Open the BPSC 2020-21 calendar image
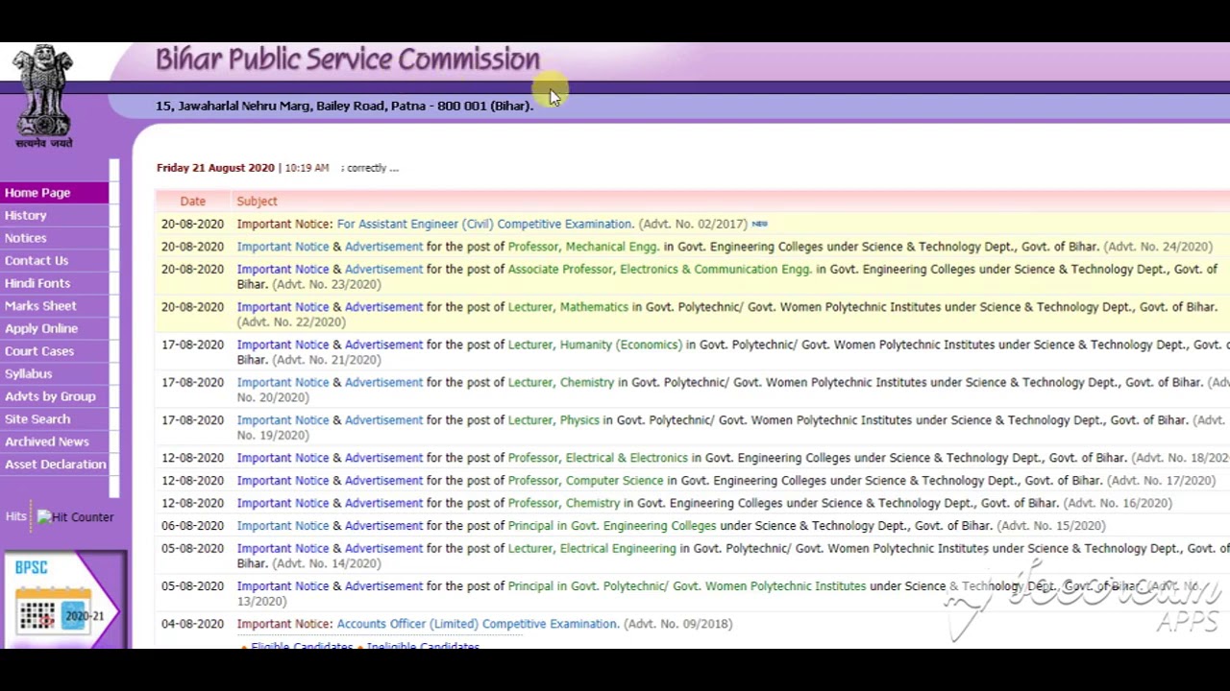1230x691 pixels. pyautogui.click(x=64, y=600)
